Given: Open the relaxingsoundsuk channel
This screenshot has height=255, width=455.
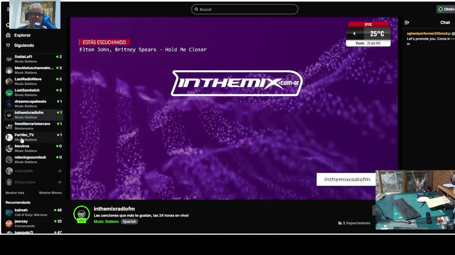Looking at the screenshot, I should (x=34, y=159).
